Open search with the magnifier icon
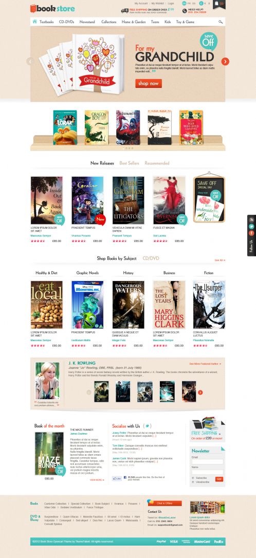Screen dimensions: 256x558 coord(221,22)
